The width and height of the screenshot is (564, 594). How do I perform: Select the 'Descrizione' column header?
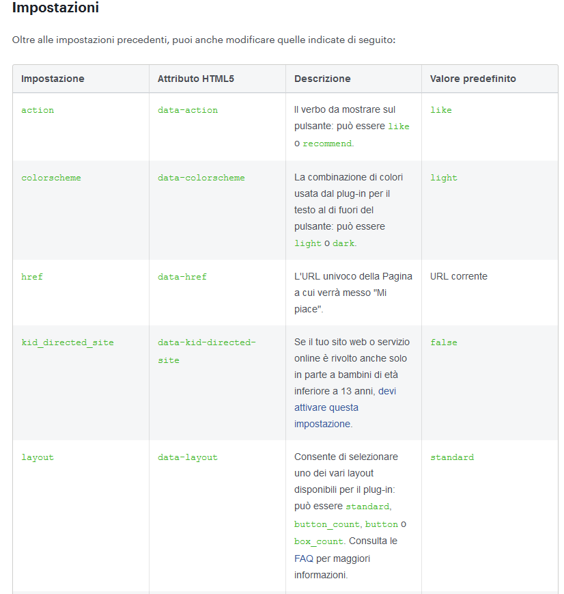[x=322, y=79]
